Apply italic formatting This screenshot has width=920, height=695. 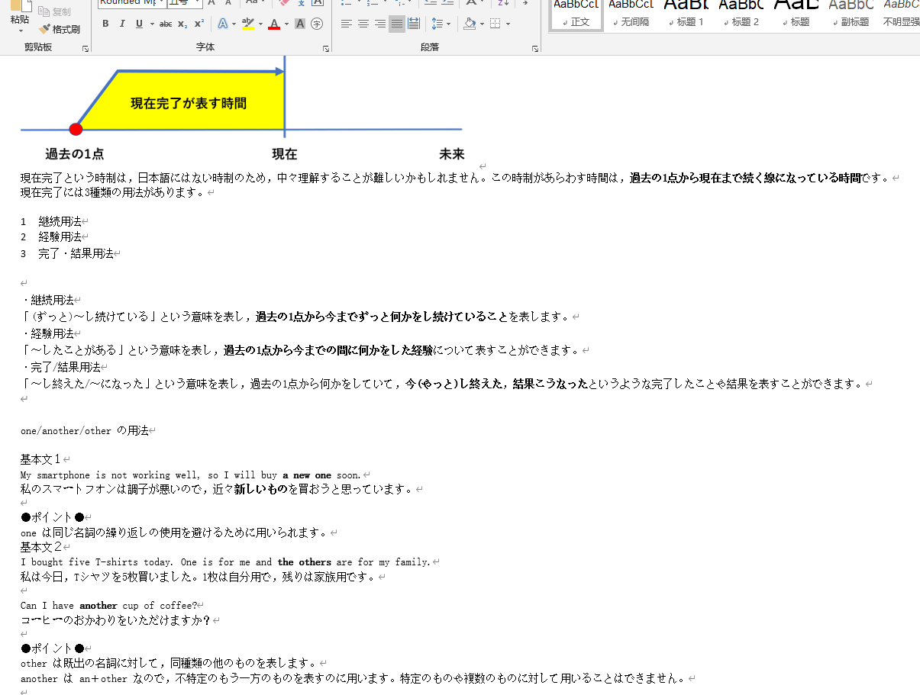tap(122, 24)
